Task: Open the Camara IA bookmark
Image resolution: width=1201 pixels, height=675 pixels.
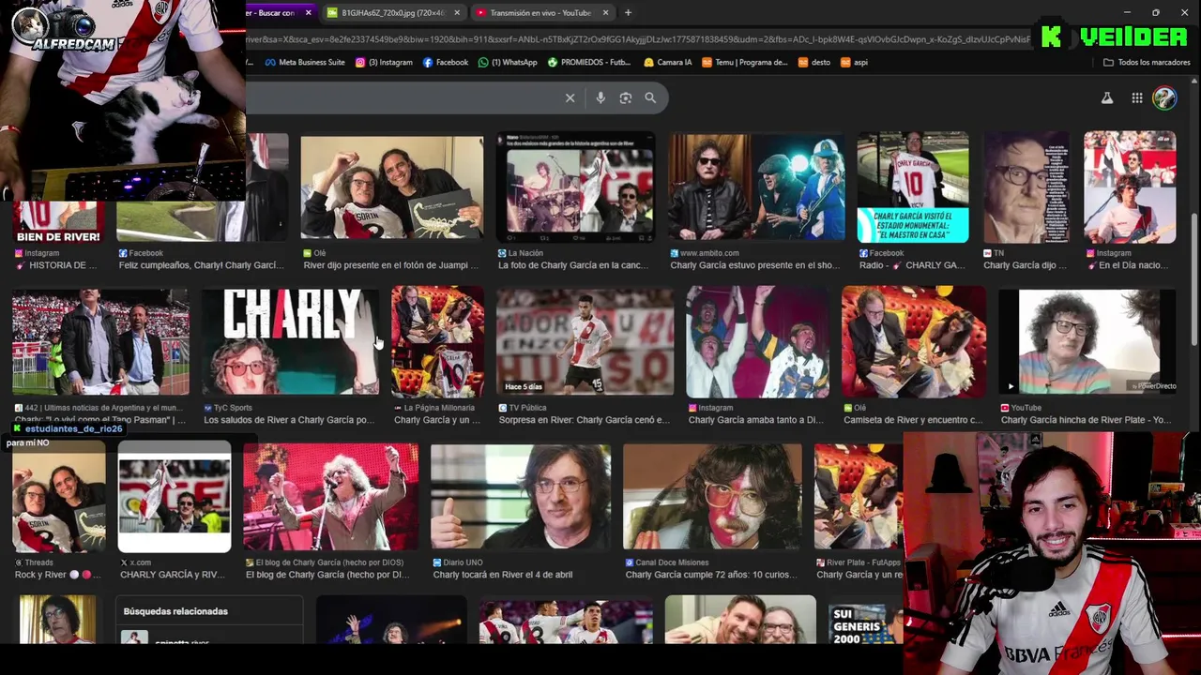Action: (x=668, y=62)
